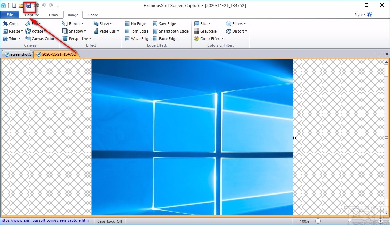This screenshot has width=390, height=225.
Task: Apply Sharktooth Edge effect
Action: pos(171,31)
